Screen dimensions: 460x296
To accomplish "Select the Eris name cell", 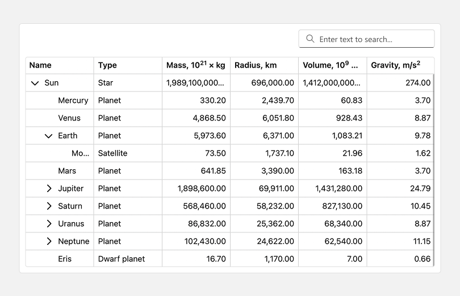I will (x=65, y=259).
